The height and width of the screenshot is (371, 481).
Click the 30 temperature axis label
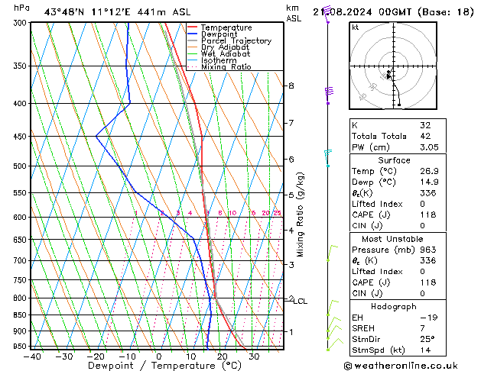tap(254, 356)
